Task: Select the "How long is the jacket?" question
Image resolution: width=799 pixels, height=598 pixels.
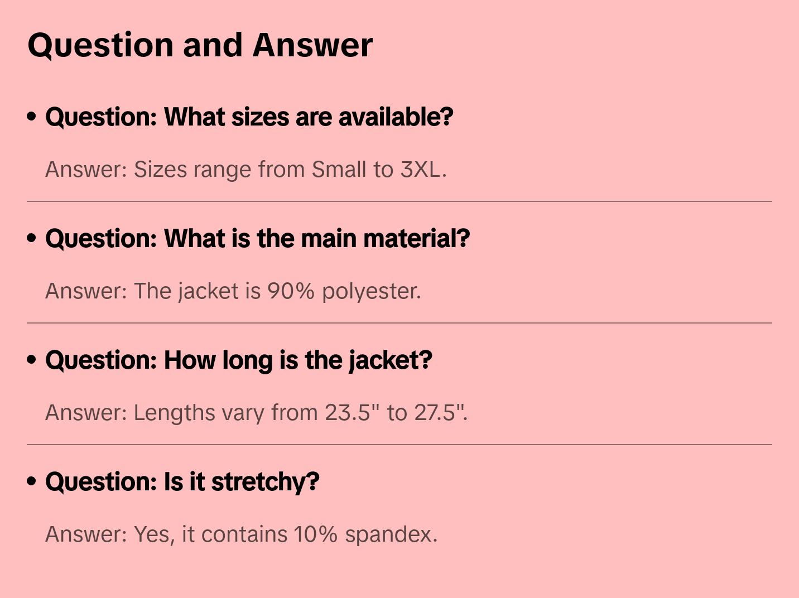Action: click(238, 360)
